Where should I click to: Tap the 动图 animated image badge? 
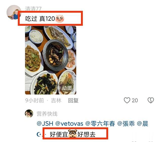(65, 88)
